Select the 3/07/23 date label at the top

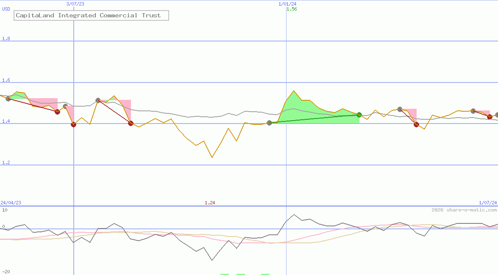(75, 4)
